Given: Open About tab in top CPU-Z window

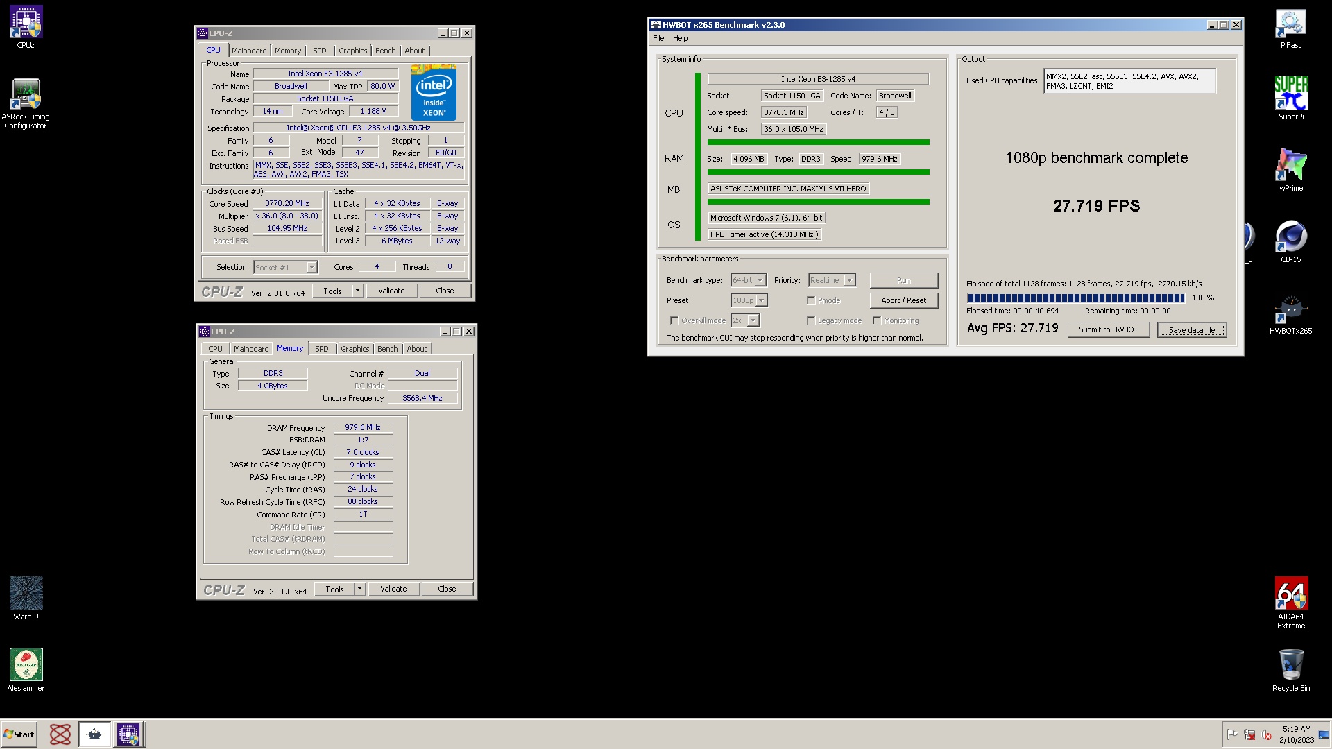Looking at the screenshot, I should pos(415,51).
